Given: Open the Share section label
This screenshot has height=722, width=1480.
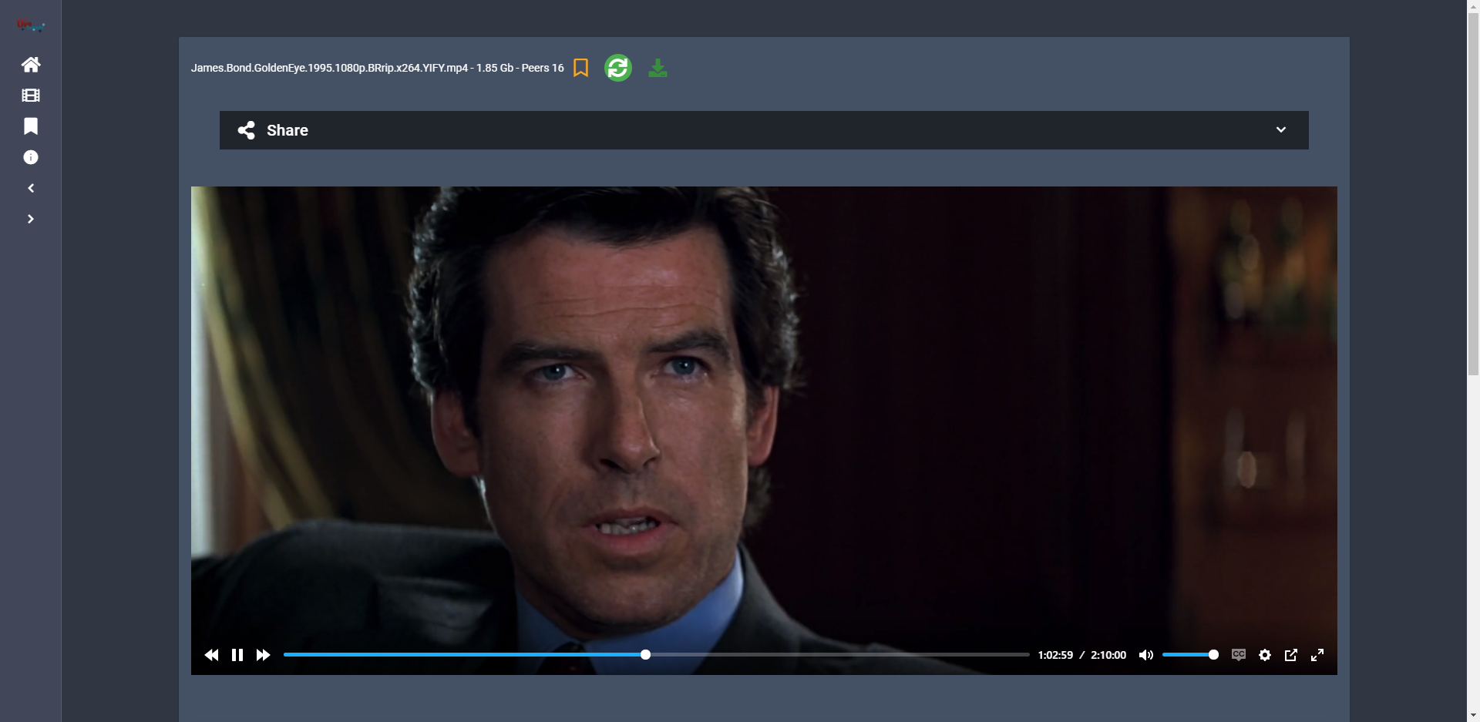Looking at the screenshot, I should point(288,130).
